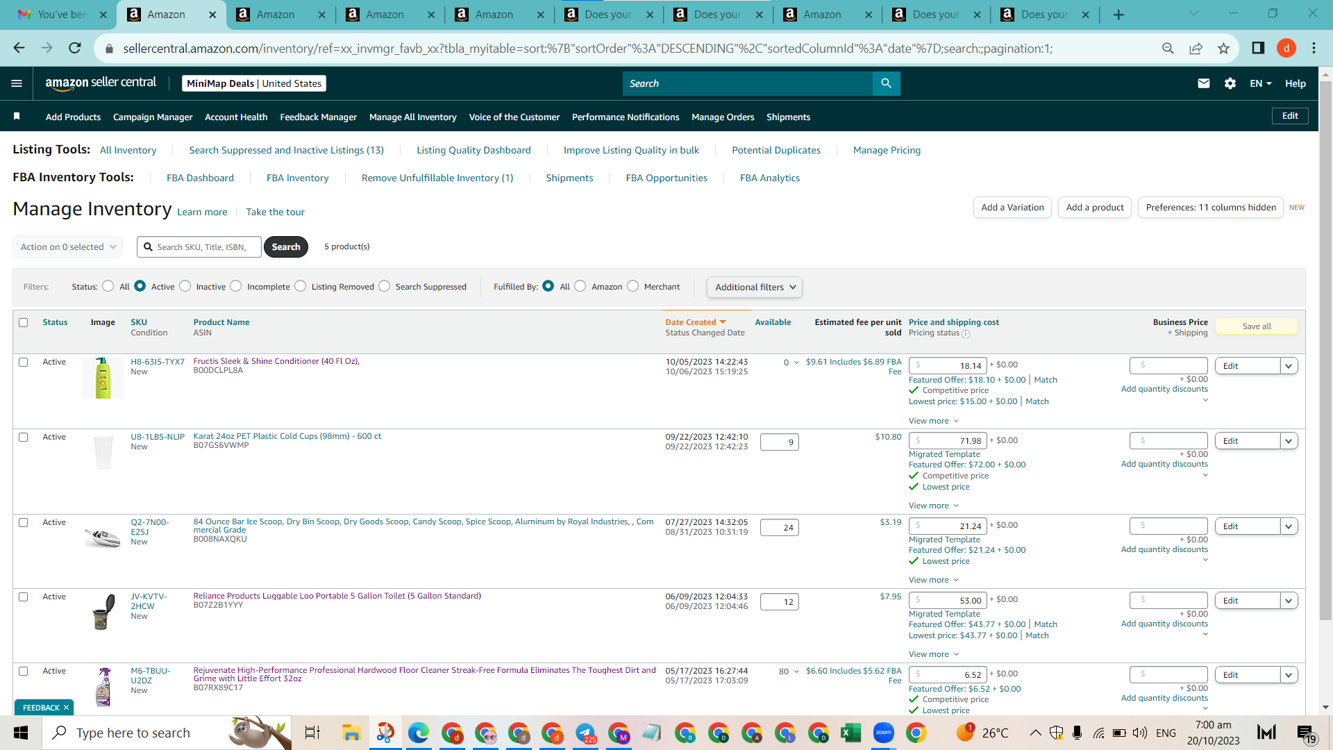Viewport: 1333px width, 750px height.
Task: Click the Amazon Seller Central logo
Action: [101, 83]
